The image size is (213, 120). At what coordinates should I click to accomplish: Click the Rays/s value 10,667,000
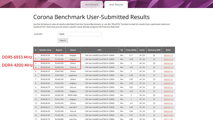click(59, 75)
